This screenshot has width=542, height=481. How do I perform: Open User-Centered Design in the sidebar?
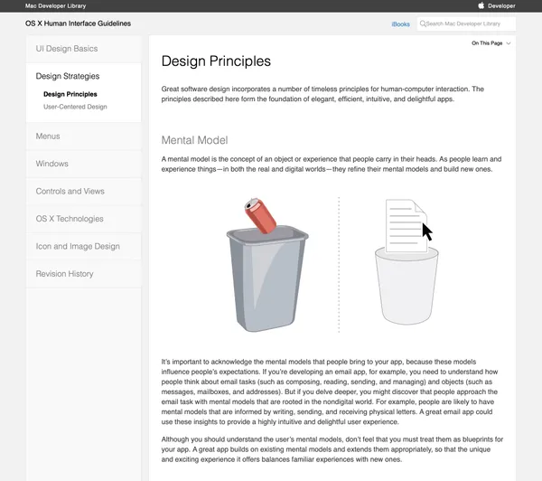[75, 107]
